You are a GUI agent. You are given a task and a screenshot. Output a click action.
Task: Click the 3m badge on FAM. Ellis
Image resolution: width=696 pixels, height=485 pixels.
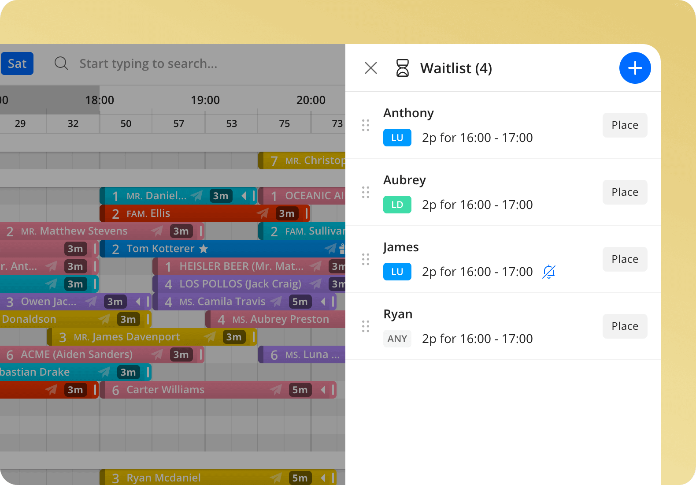pyautogui.click(x=287, y=213)
